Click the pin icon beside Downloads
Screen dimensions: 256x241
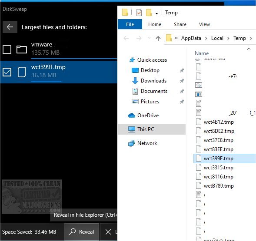(182, 81)
